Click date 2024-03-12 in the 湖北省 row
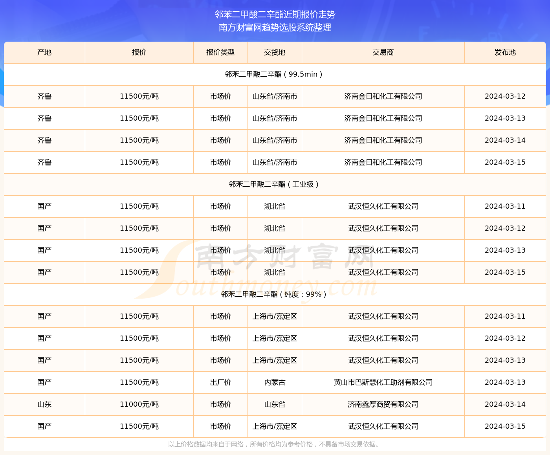Screen dimensions: 550x455 tap(505, 228)
